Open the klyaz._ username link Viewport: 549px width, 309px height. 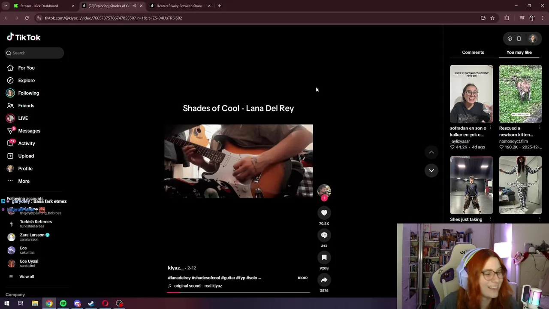click(x=175, y=268)
